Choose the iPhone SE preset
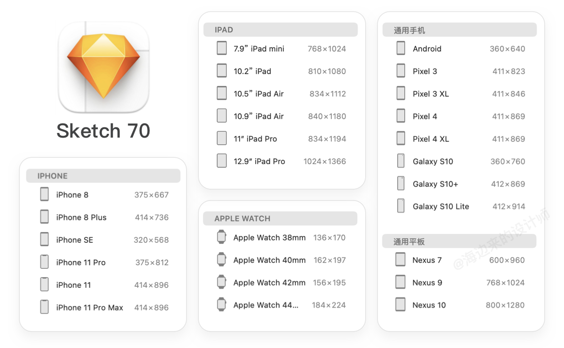 (x=103, y=240)
